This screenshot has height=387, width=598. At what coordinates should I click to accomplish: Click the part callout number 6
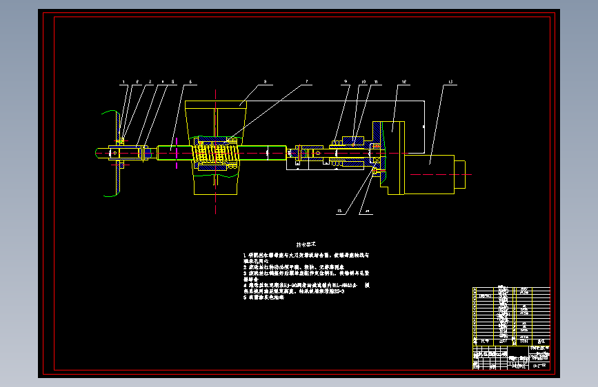point(190,82)
